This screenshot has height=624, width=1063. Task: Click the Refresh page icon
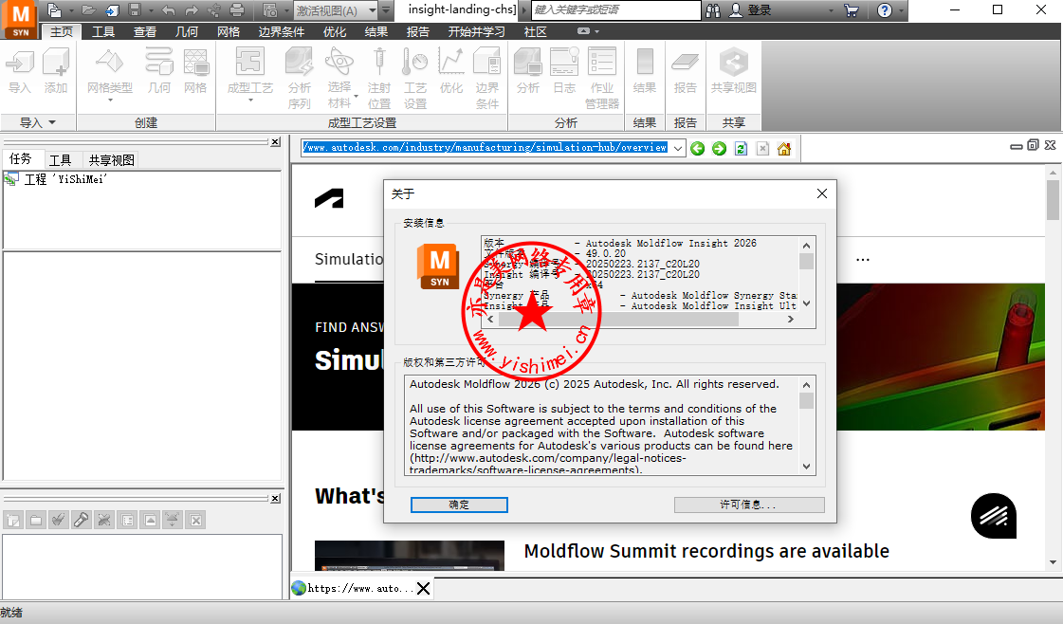741,149
